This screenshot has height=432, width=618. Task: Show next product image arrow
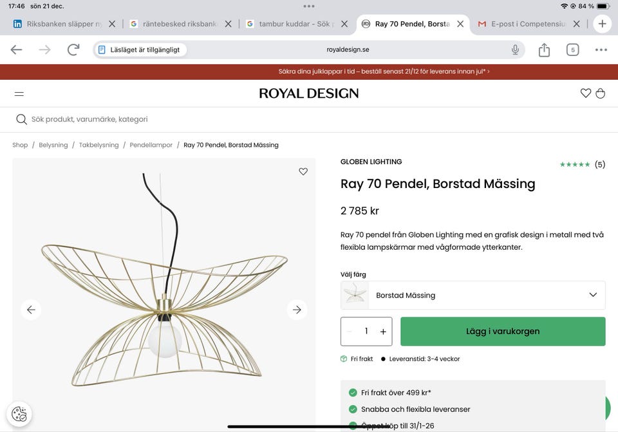point(297,310)
